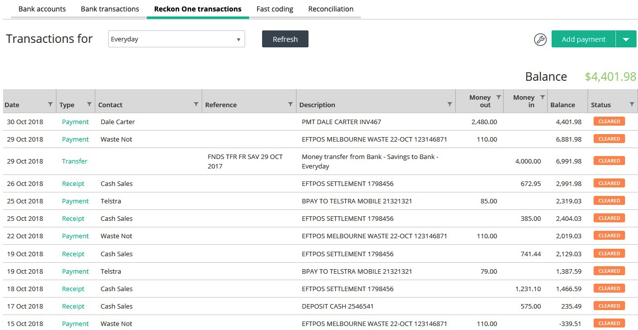Click the balance value 6,991.98
The height and width of the screenshot is (330, 638).
pos(569,161)
